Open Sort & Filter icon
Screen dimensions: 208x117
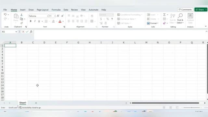(x=173, y=19)
